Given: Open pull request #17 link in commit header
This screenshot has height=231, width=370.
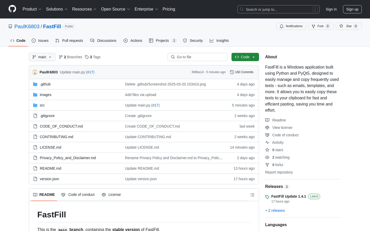Looking at the screenshot, I should click(90, 72).
